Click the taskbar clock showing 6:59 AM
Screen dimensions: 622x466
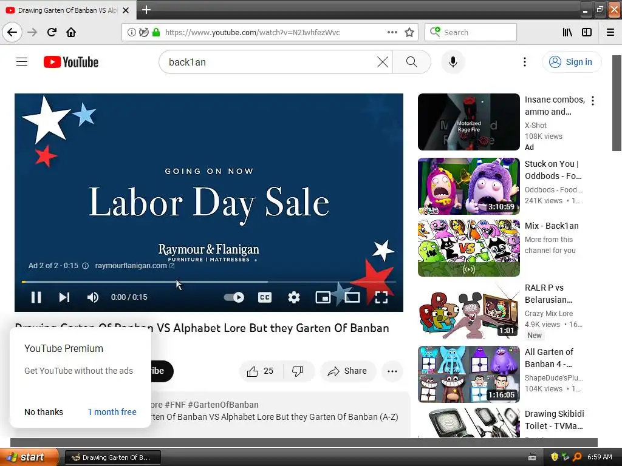pos(600,457)
